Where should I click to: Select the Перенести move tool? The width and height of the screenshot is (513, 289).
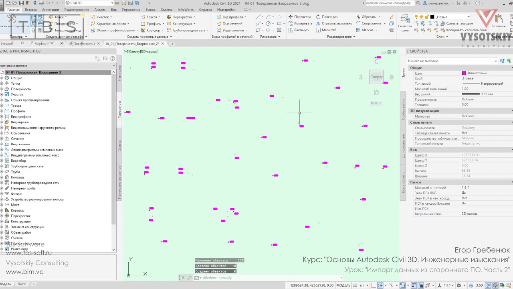(299, 17)
